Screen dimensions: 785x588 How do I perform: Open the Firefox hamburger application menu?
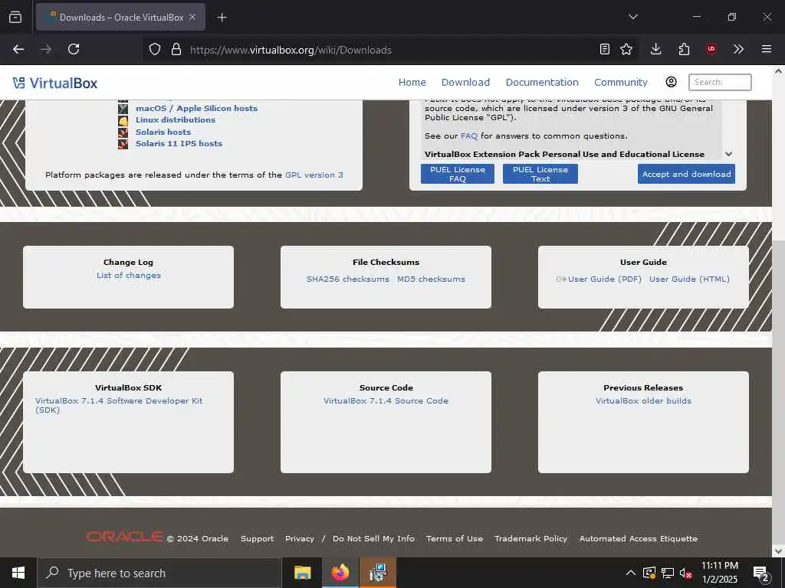tap(766, 49)
